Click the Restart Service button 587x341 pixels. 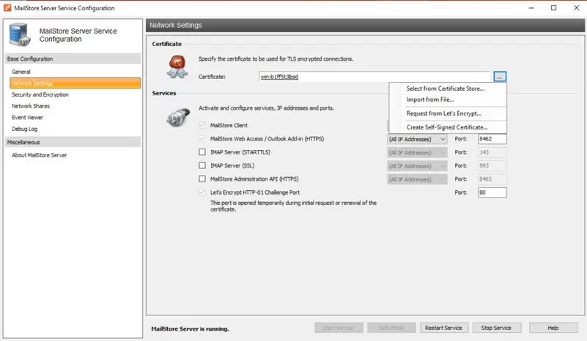(x=443, y=328)
